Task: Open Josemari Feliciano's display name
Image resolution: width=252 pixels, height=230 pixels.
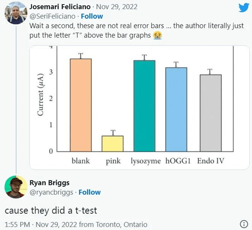Action: [60, 7]
